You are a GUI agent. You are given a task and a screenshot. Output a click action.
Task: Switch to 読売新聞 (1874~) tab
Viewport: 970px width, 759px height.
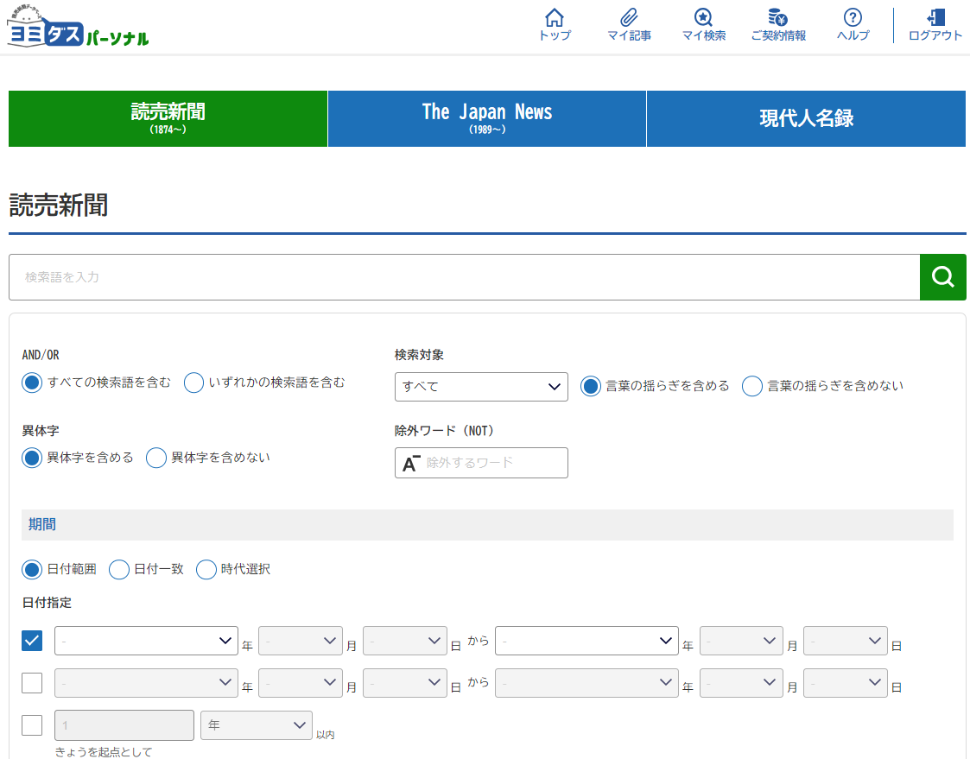[x=168, y=119]
